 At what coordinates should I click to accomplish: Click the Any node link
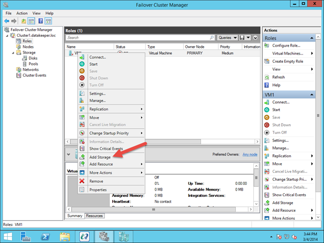point(251,154)
